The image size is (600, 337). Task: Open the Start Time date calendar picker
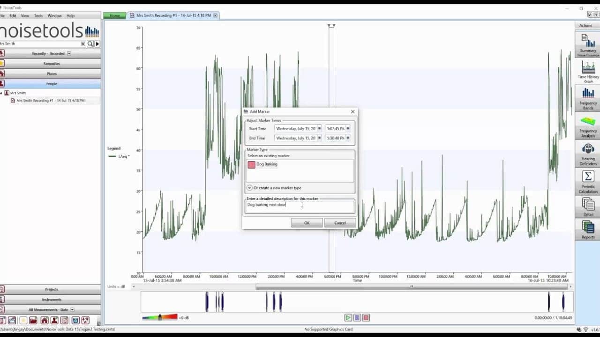tap(319, 128)
